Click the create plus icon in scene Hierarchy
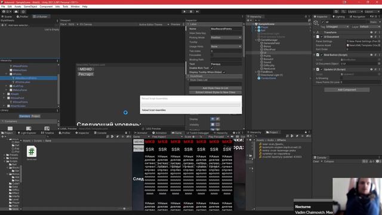 [x=248, y=20]
